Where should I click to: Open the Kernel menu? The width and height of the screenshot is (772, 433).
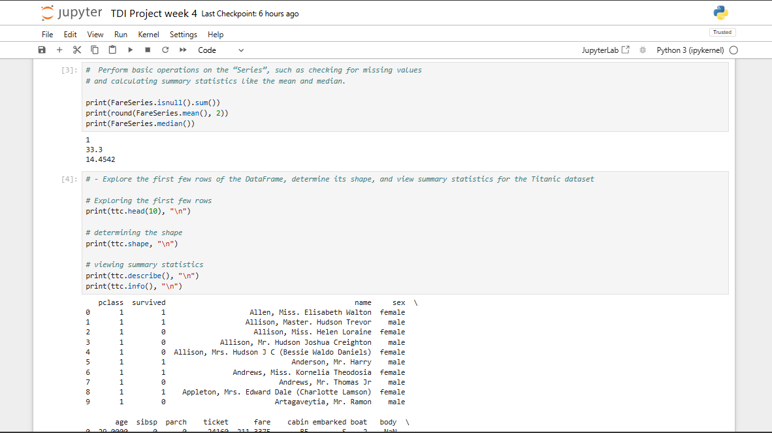click(148, 35)
